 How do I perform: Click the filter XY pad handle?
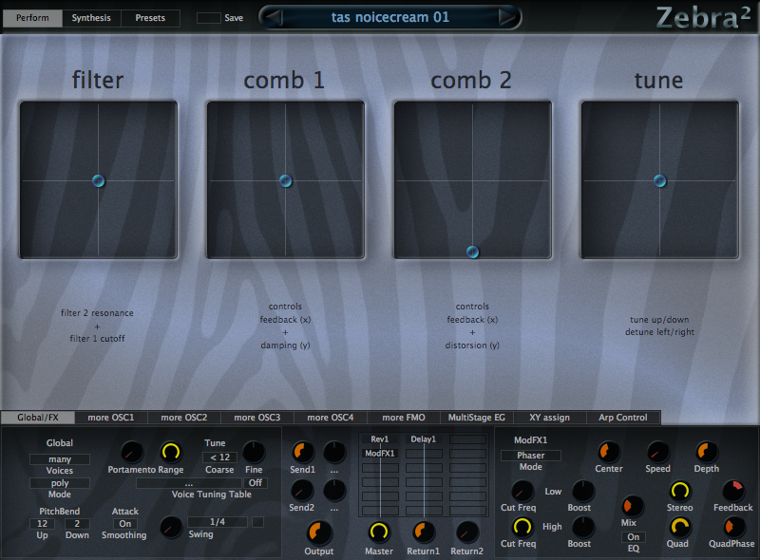tap(99, 181)
